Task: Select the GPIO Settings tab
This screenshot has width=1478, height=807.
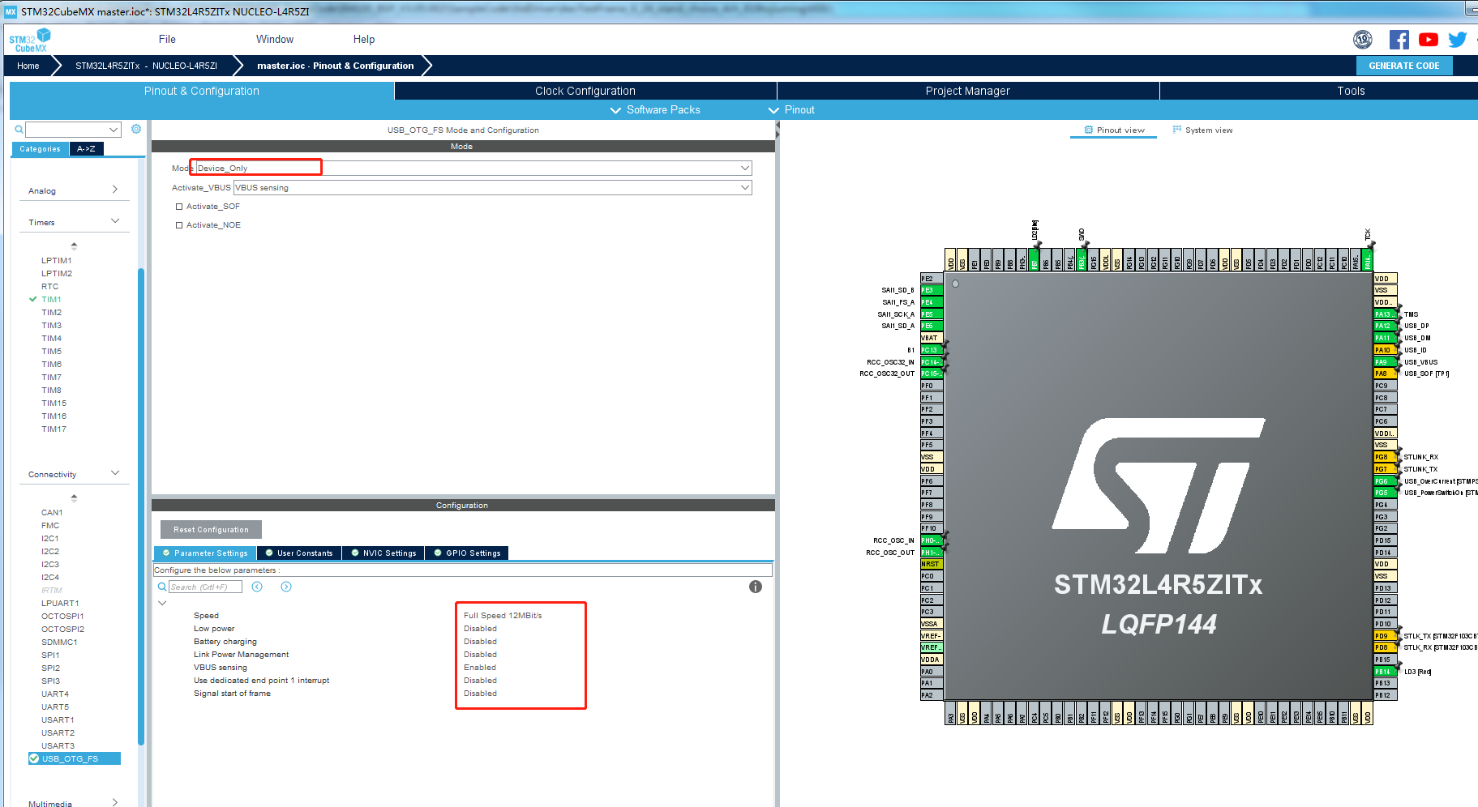Action: click(x=466, y=553)
